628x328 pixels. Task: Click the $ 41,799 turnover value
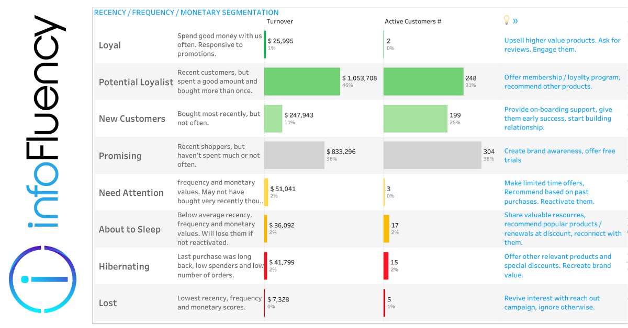pyautogui.click(x=282, y=262)
